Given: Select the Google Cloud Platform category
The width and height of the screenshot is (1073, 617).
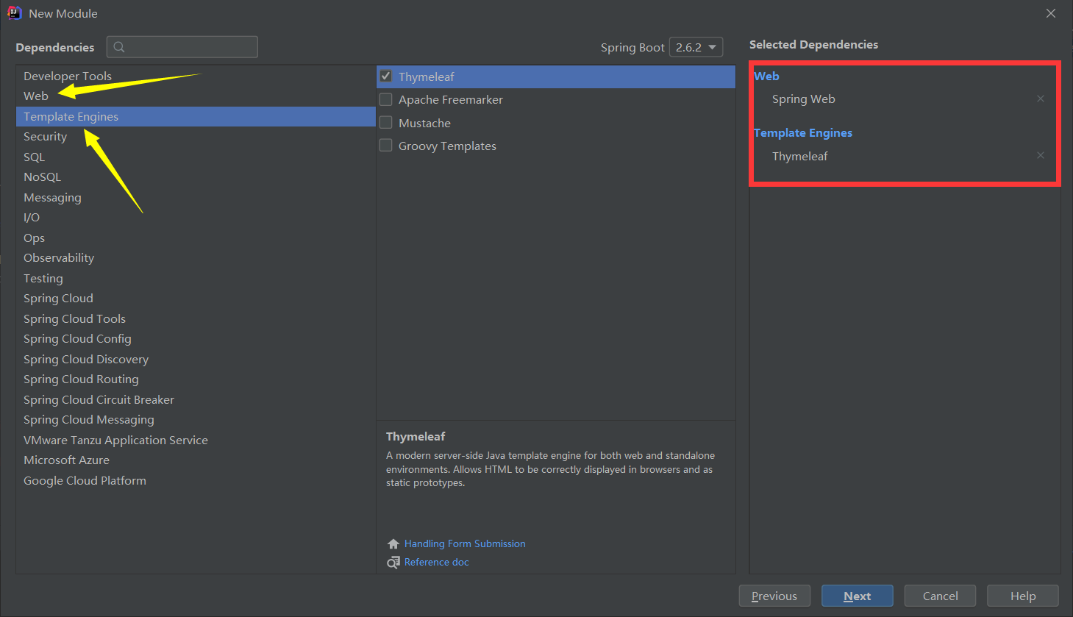Looking at the screenshot, I should point(196,480).
